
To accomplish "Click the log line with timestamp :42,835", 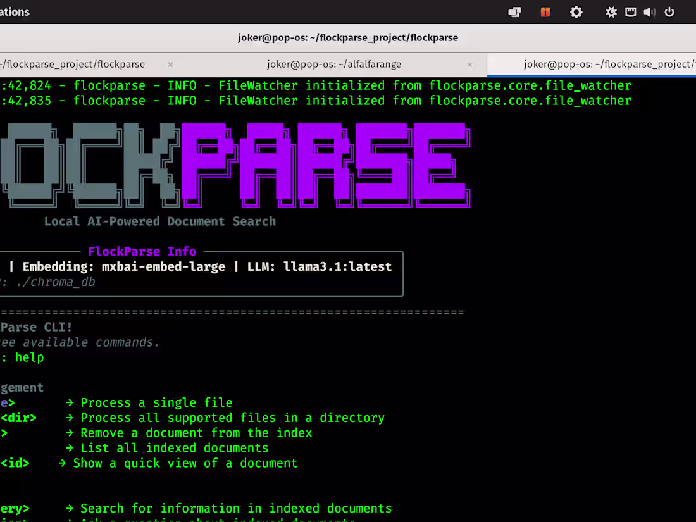I will 316,101.
